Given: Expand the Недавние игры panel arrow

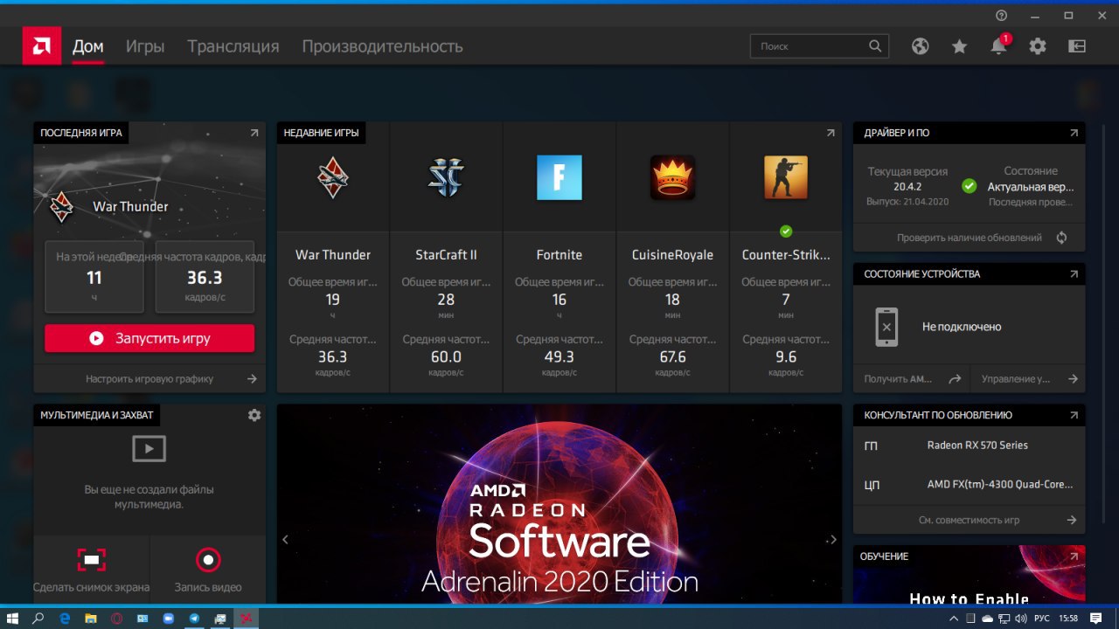Looking at the screenshot, I should (x=831, y=133).
